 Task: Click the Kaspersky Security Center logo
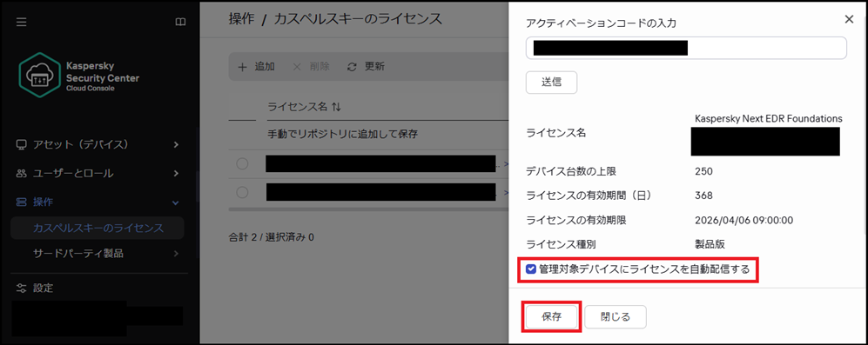click(41, 76)
